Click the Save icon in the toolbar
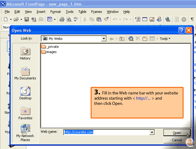 (x=27, y=19)
